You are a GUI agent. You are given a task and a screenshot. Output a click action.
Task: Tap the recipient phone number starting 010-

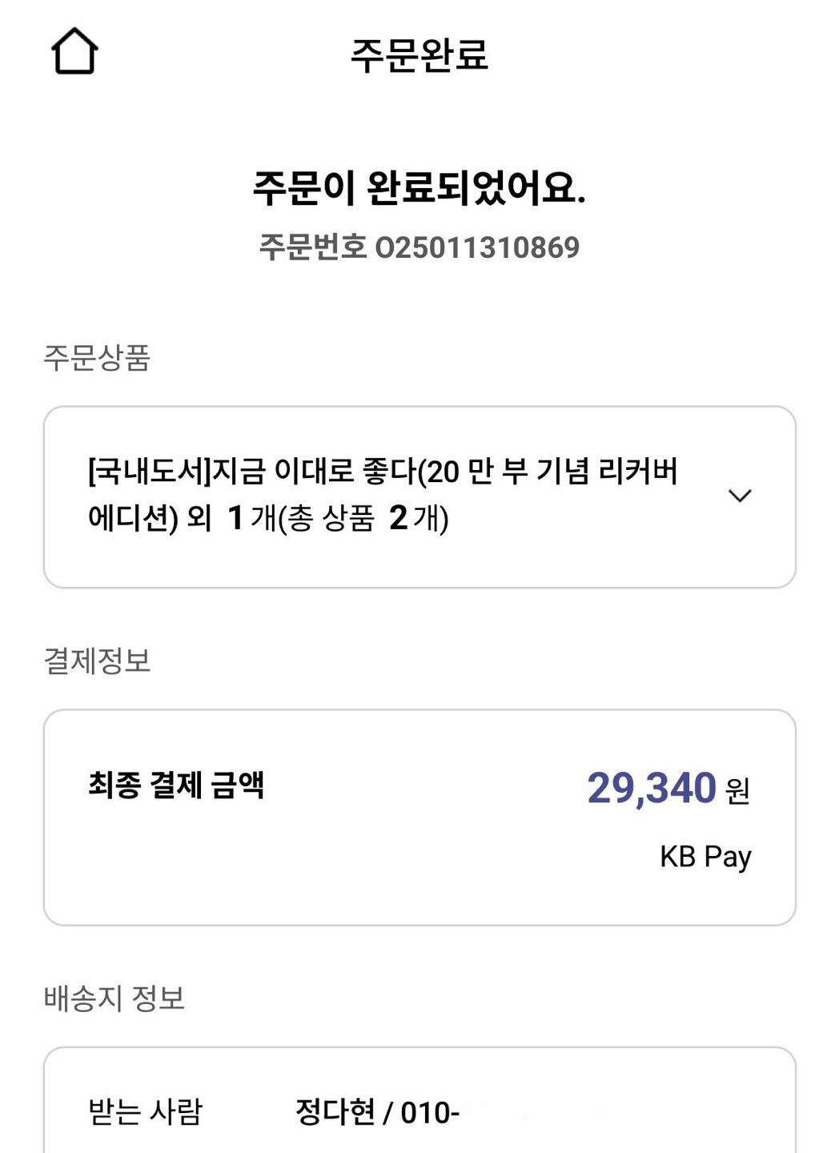pyautogui.click(x=430, y=1112)
